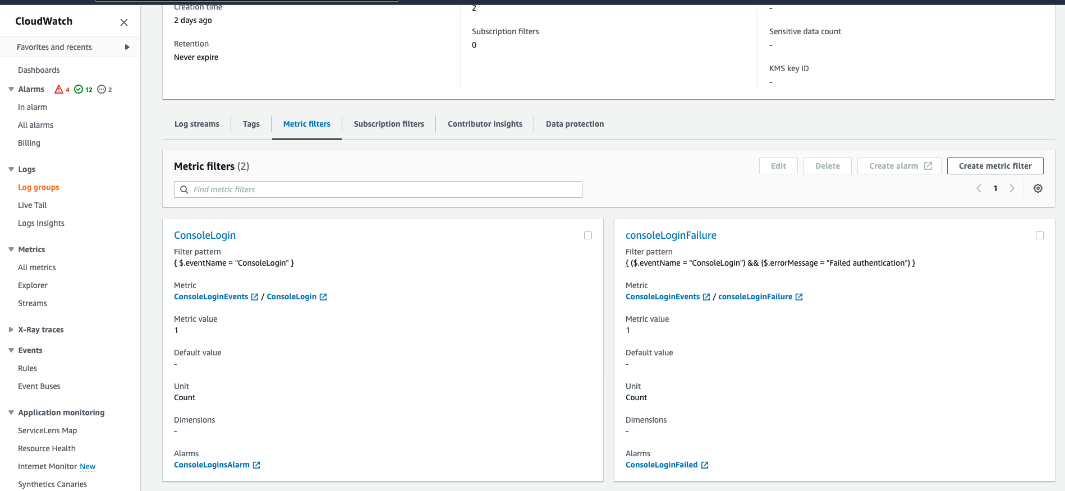Click the green OK alarms count icon

click(79, 89)
